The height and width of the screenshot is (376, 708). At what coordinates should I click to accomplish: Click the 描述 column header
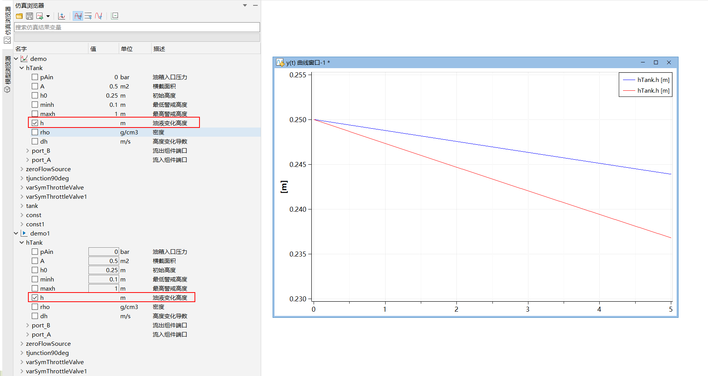tap(159, 49)
